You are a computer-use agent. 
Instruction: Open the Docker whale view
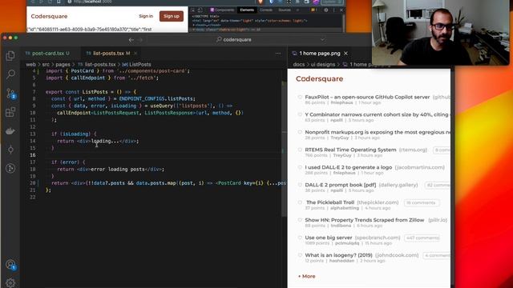10,131
